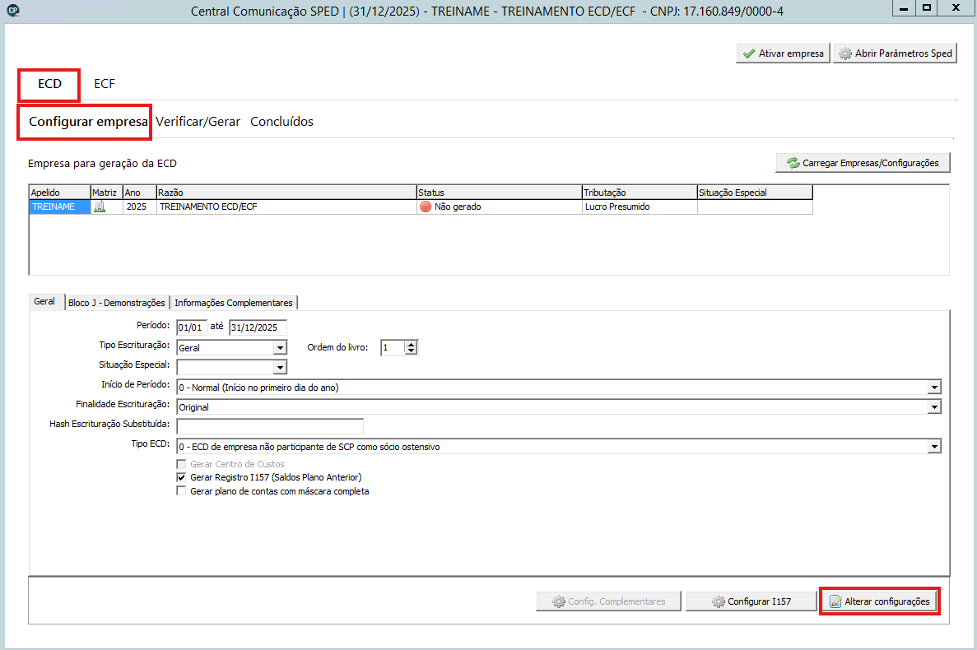Enable Gerar plano de contas com máscara completa

tap(181, 491)
